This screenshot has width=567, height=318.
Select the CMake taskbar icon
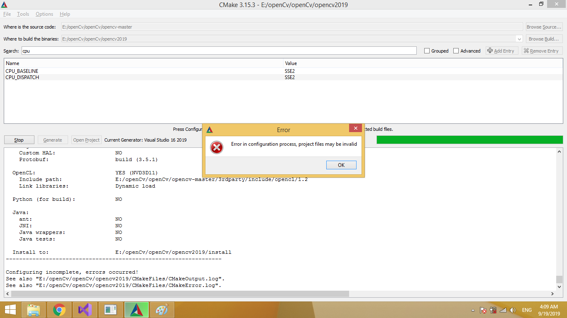pos(137,310)
